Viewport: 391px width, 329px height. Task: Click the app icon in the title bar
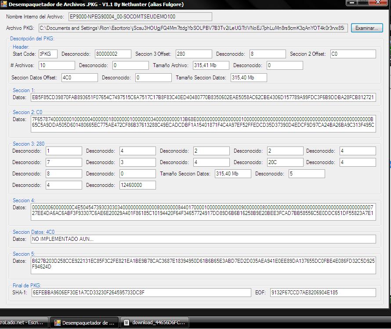4,4
